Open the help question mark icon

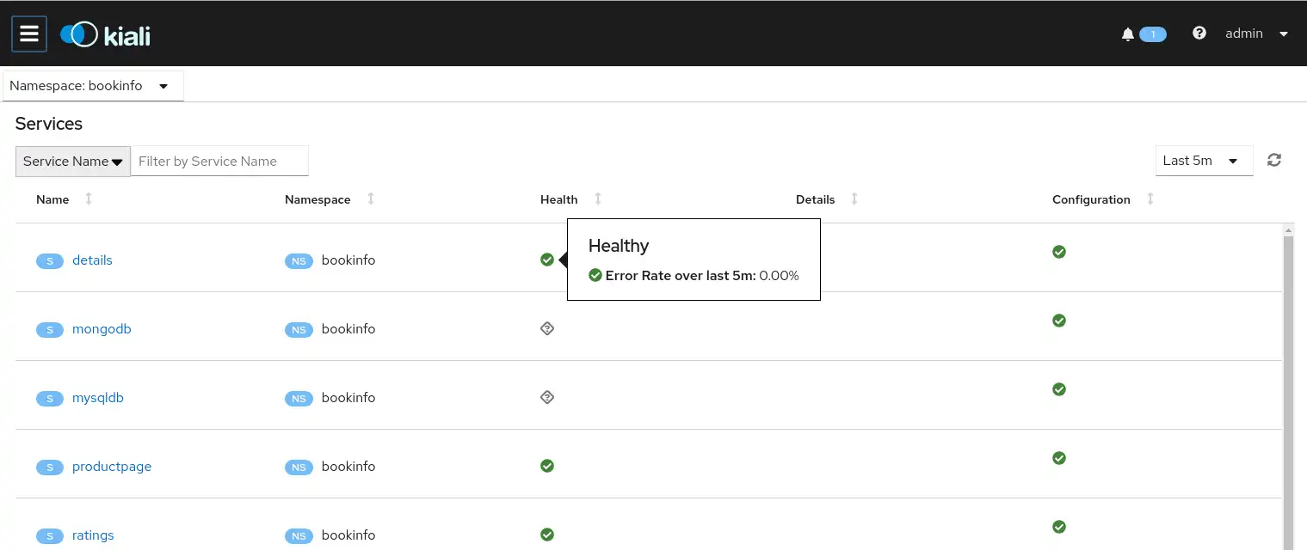click(x=1199, y=34)
